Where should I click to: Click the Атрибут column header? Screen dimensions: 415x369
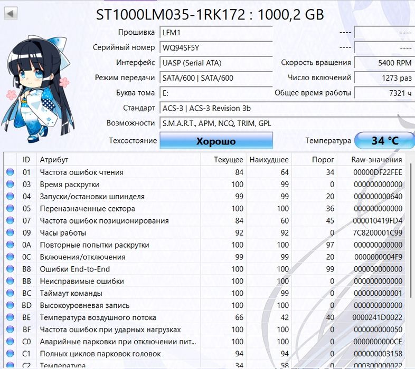click(x=119, y=160)
